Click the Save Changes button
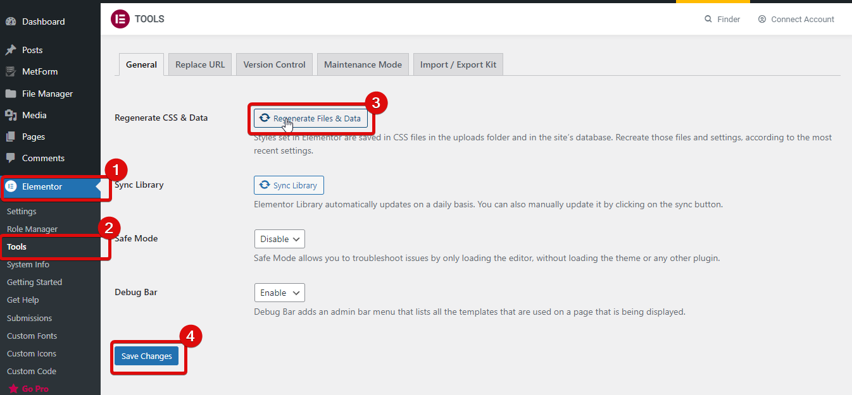The width and height of the screenshot is (852, 395). pos(146,356)
